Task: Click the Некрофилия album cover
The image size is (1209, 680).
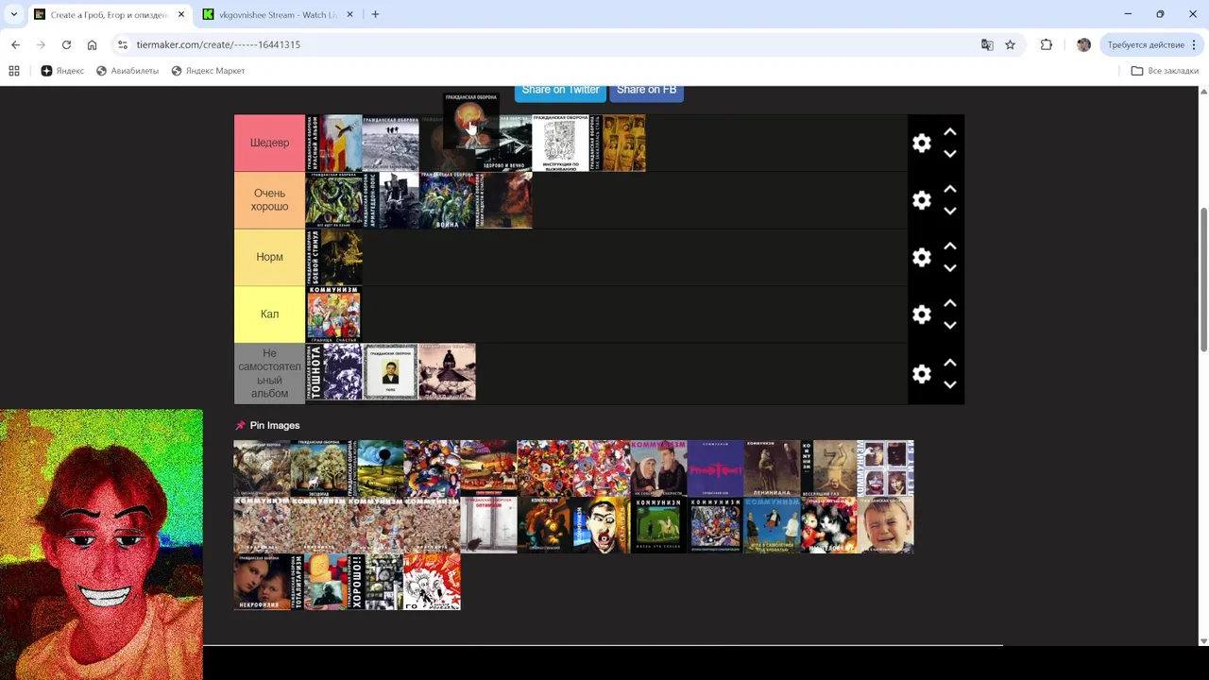Action: coord(262,582)
